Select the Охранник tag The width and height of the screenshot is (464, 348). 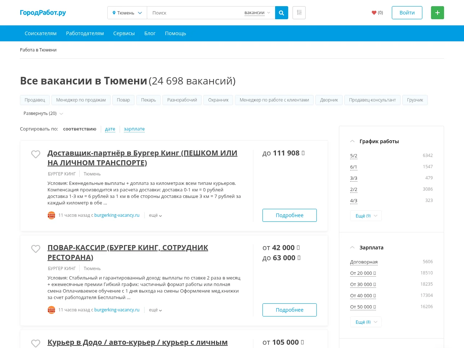click(x=218, y=100)
